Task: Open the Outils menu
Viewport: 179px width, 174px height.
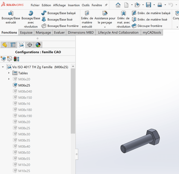Action: pos(86,5)
